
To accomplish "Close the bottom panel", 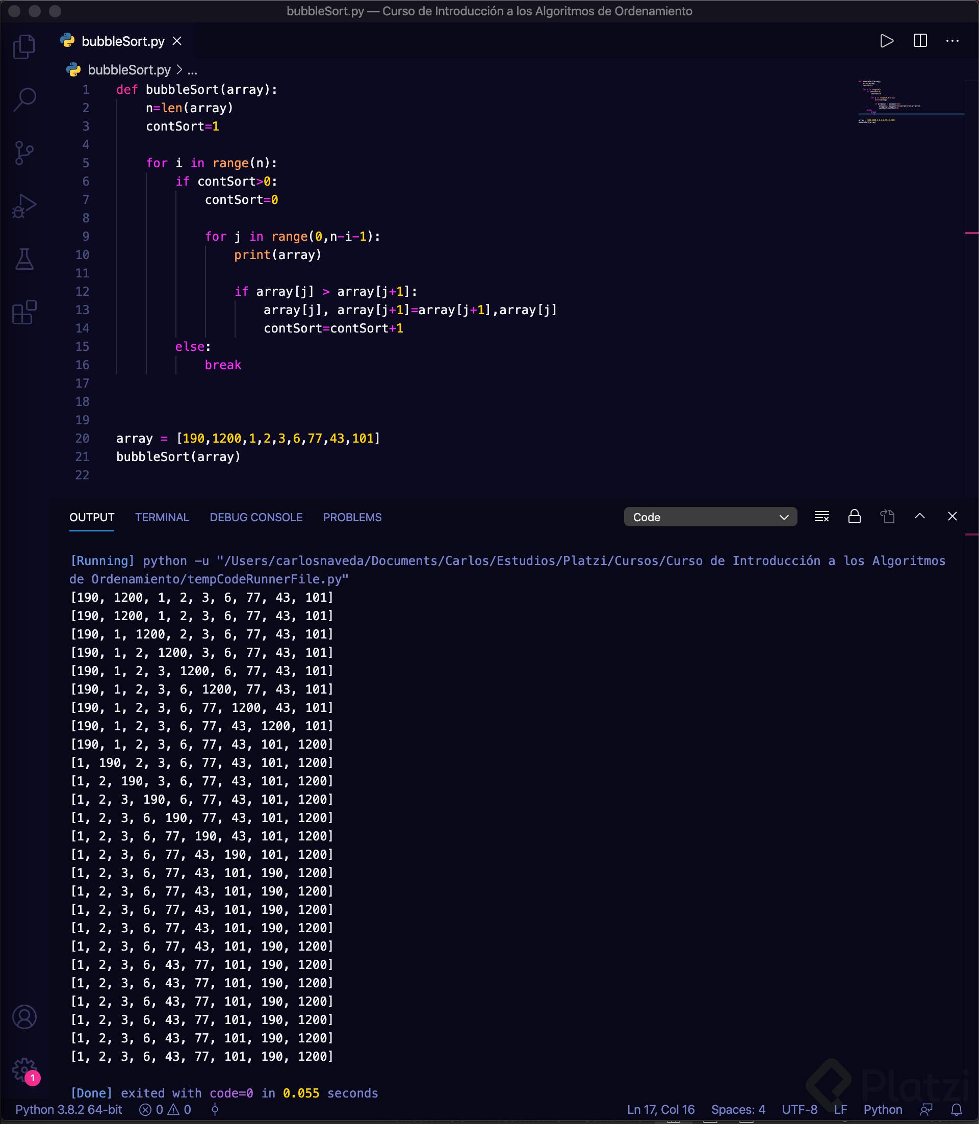I will pos(952,517).
